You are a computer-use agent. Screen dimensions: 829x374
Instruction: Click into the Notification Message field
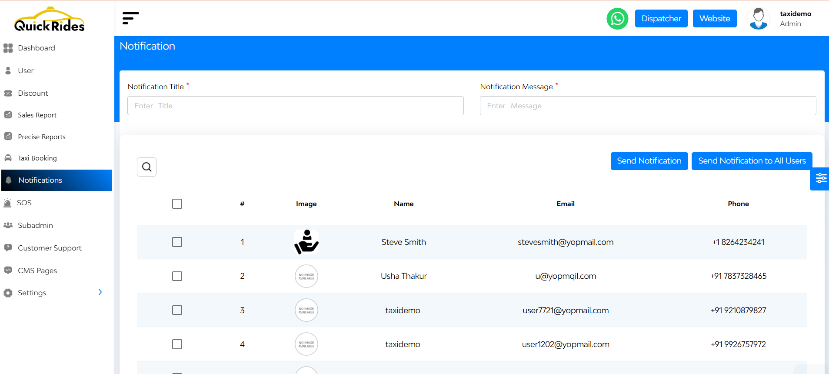[648, 106]
